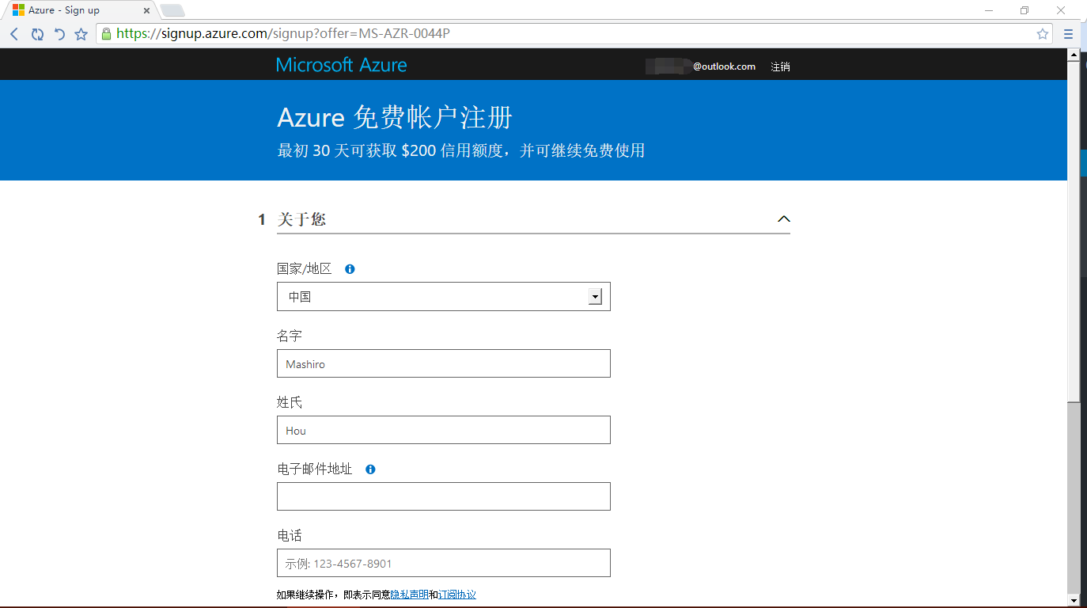Viewport: 1087px width, 608px height.
Task: Click the page scrollbar down arrow
Action: tap(1074, 600)
